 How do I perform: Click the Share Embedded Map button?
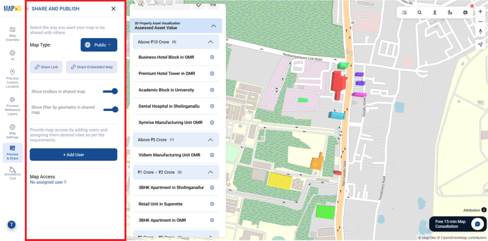[91, 67]
